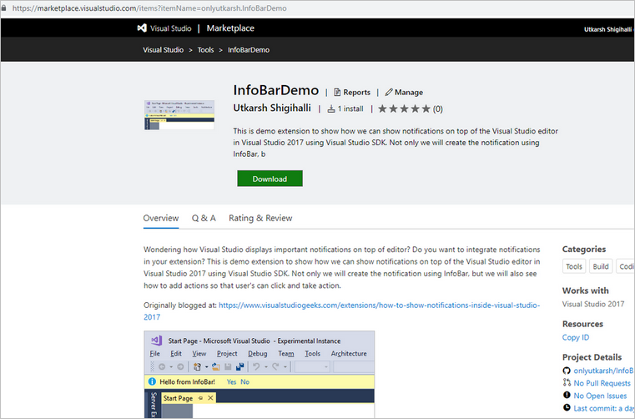Open Utkarsh Shigihalli account name in header
The width and height of the screenshot is (635, 419).
pyautogui.click(x=607, y=29)
